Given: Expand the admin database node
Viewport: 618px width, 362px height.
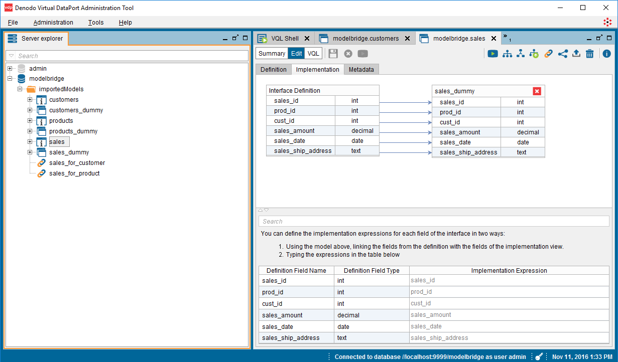Looking at the screenshot, I should [x=10, y=69].
